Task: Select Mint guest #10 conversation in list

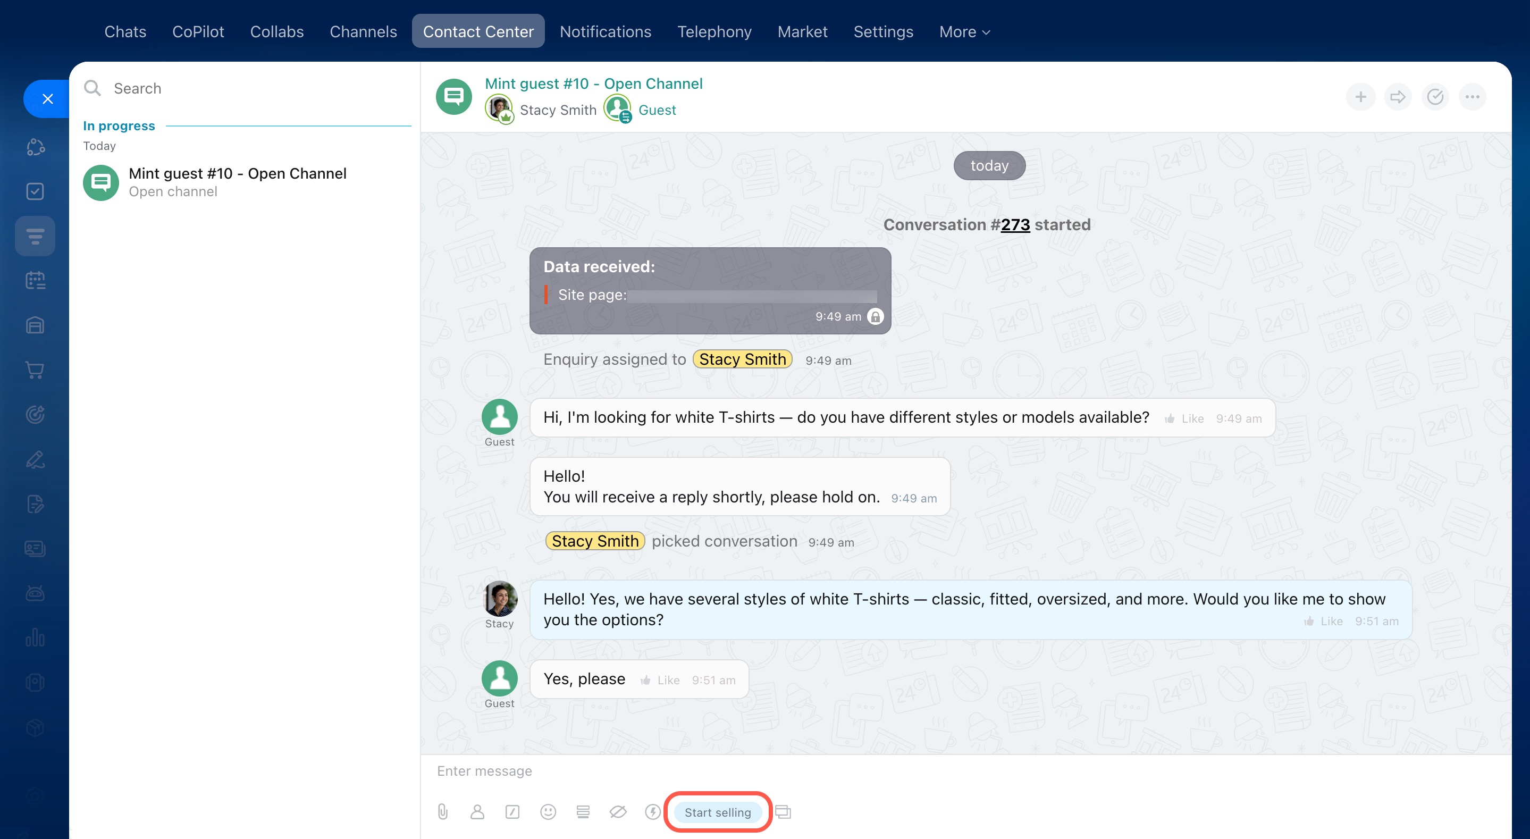Action: click(238, 182)
